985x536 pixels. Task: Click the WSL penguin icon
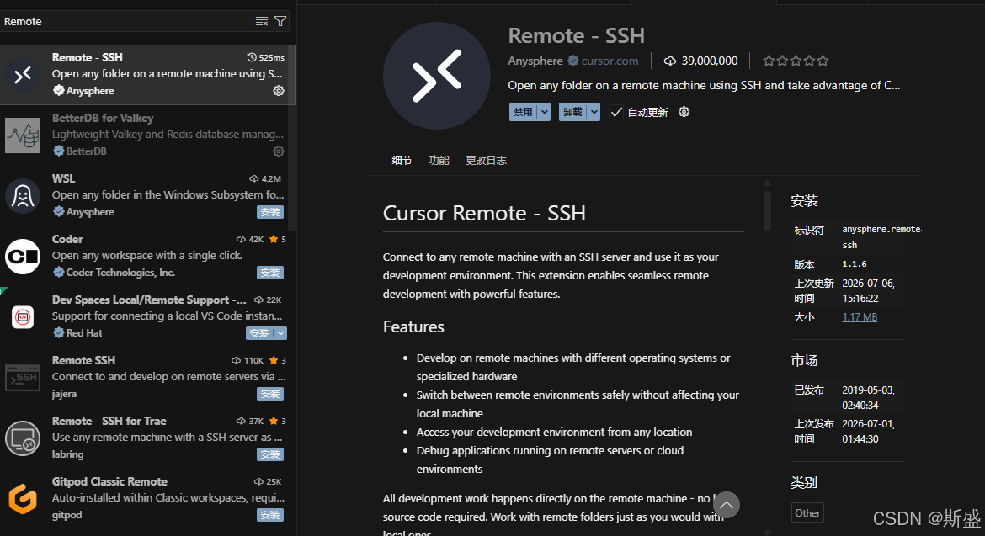point(23,196)
